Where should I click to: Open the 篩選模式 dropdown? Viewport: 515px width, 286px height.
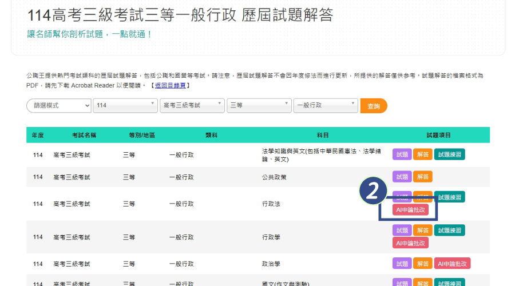coord(59,106)
